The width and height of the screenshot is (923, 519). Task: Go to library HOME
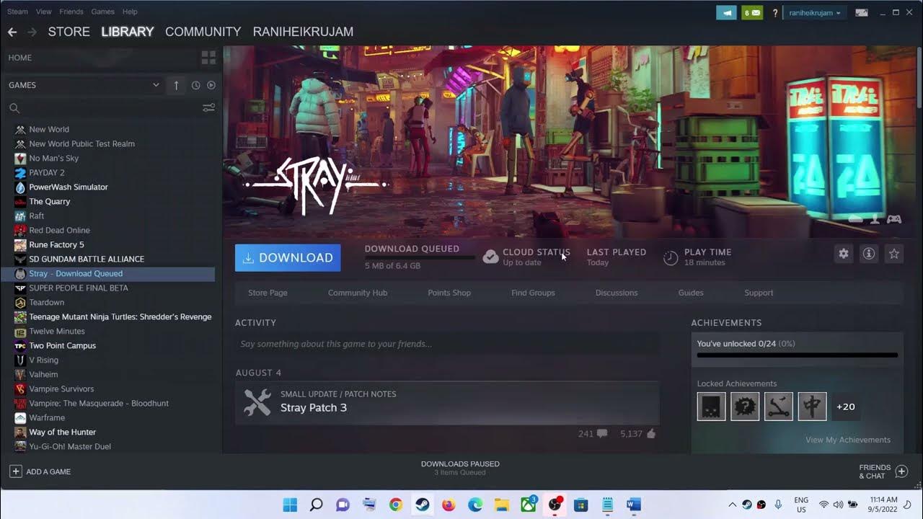20,58
